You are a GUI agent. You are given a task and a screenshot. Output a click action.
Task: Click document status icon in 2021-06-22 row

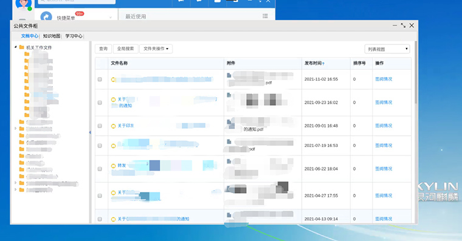tap(113, 166)
